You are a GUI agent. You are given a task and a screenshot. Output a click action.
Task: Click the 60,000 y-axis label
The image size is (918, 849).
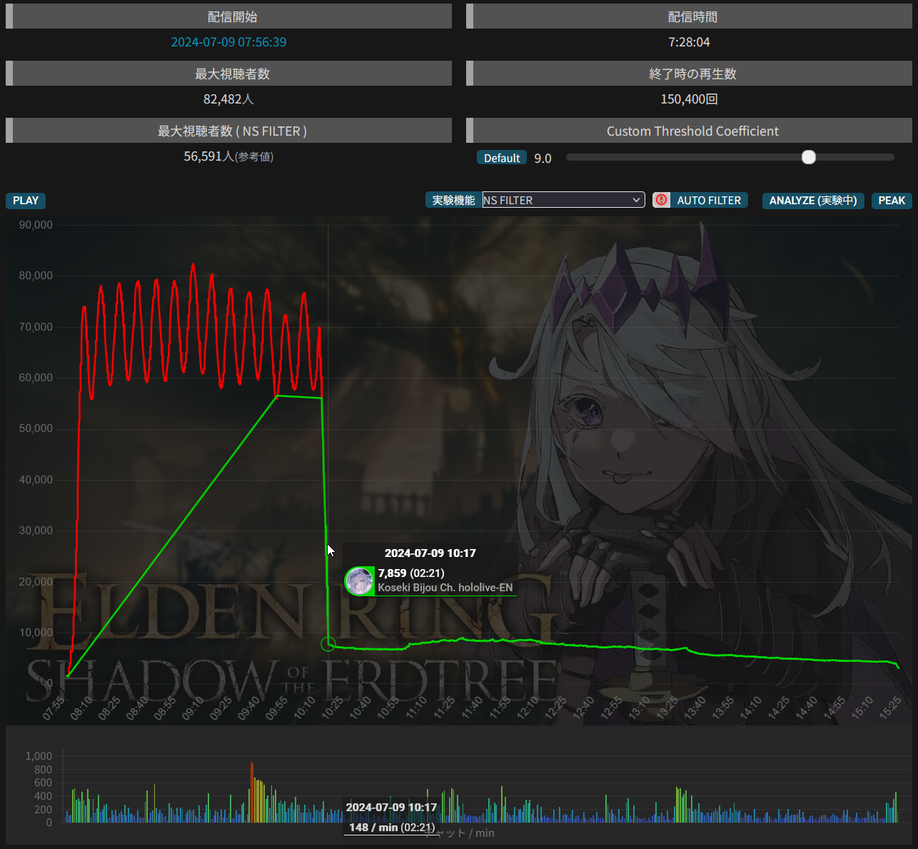pyautogui.click(x=36, y=378)
